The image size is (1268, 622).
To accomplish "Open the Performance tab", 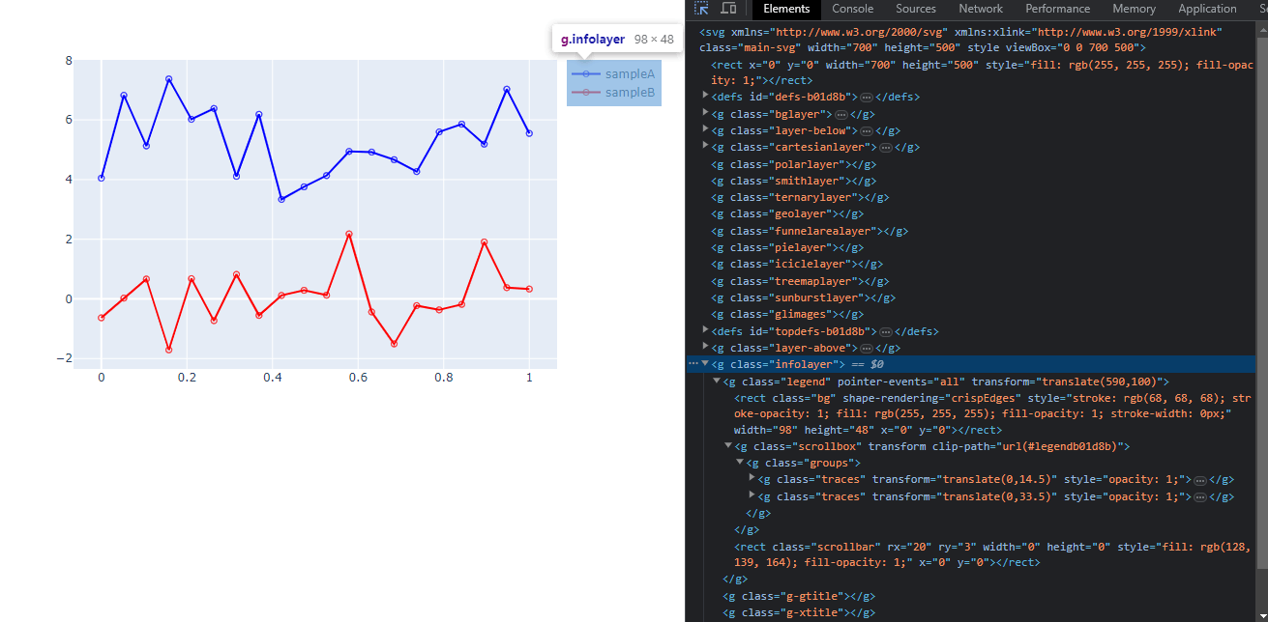I will pos(1057,9).
